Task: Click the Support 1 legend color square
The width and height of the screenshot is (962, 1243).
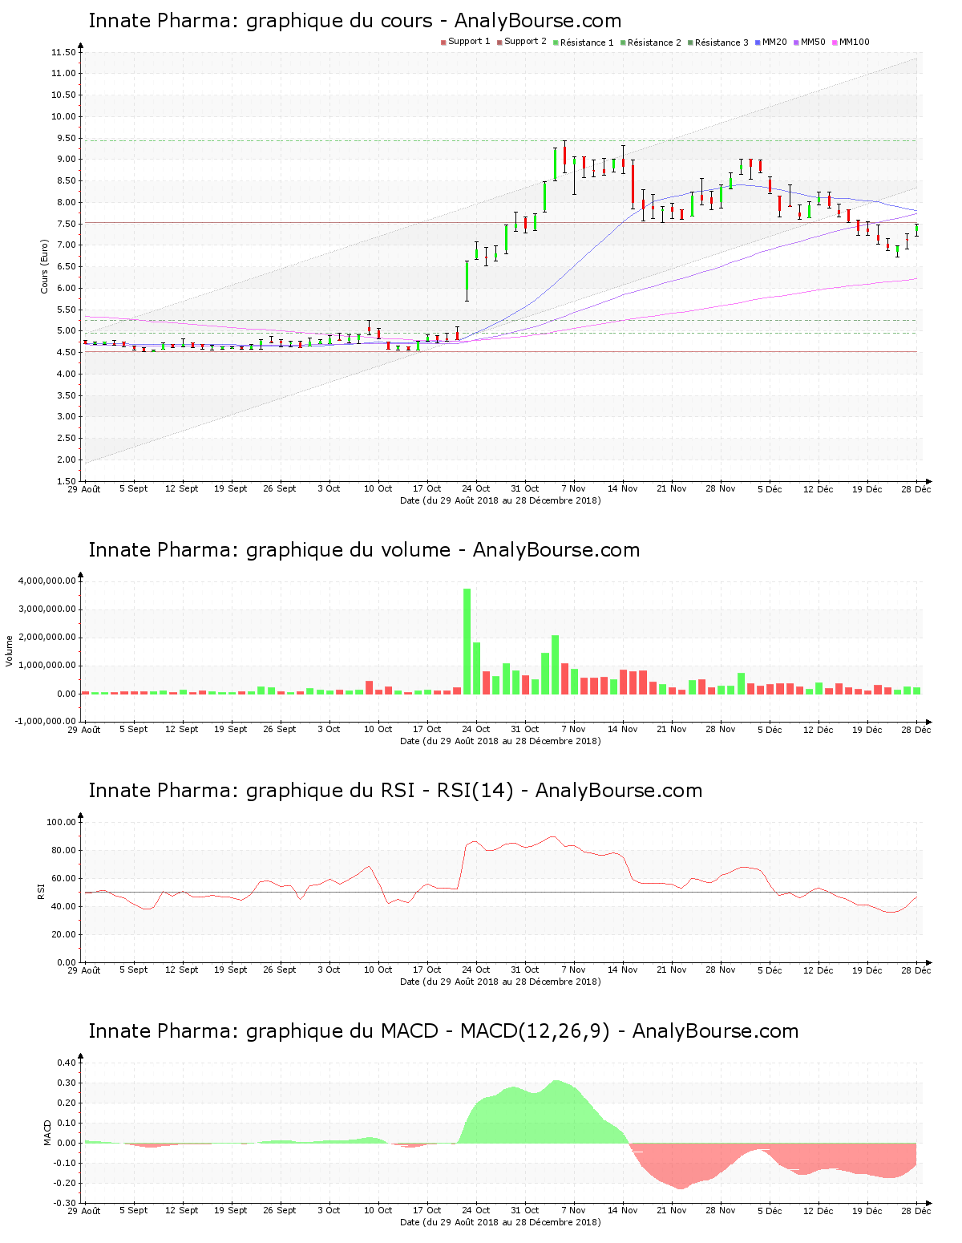Action: click(x=443, y=43)
